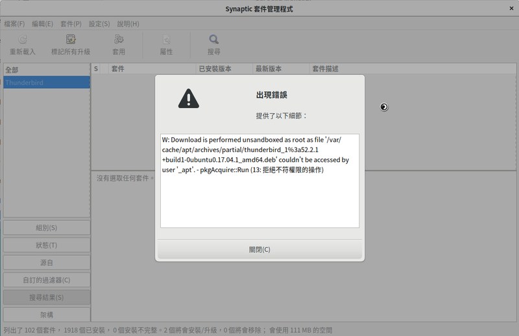Select the 組別(S) filter button
Image resolution: width=519 pixels, height=336 pixels.
coord(47,228)
